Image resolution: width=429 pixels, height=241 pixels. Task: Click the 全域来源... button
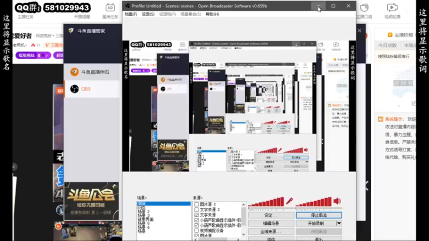[x=271, y=232]
